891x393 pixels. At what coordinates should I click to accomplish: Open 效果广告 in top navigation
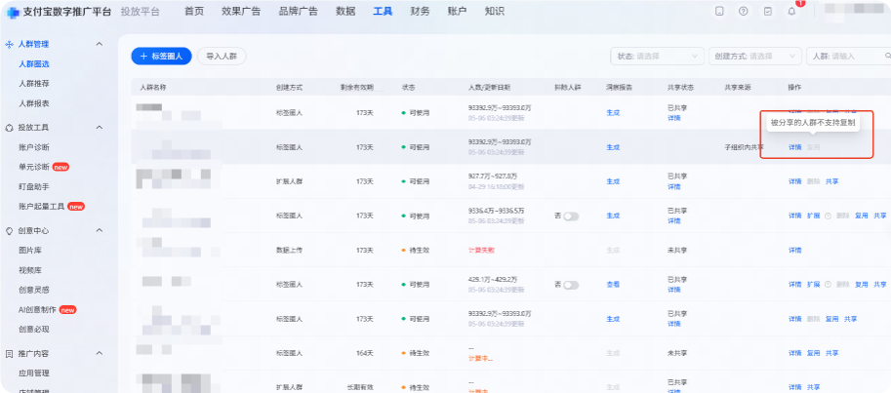[241, 12]
